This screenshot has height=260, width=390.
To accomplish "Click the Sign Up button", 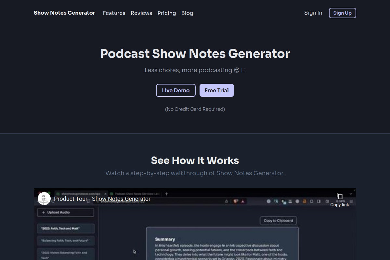I will (343, 13).
